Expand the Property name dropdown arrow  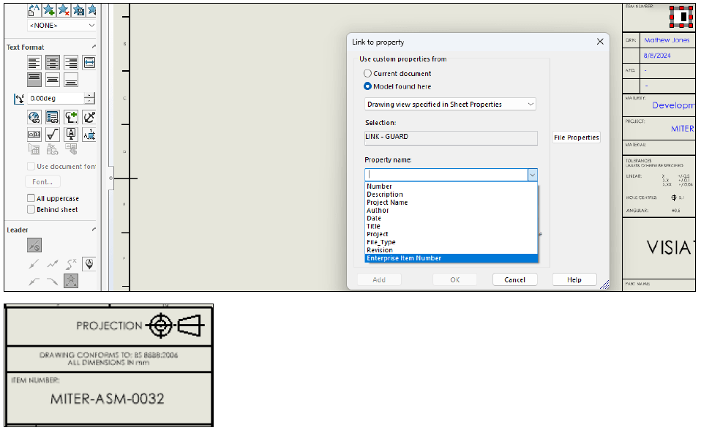(532, 175)
